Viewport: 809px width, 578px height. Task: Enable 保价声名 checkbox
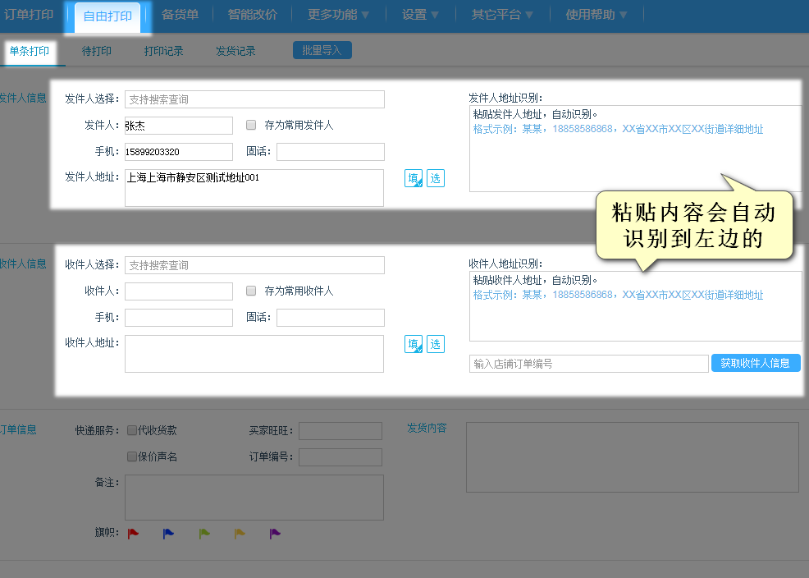tap(132, 456)
